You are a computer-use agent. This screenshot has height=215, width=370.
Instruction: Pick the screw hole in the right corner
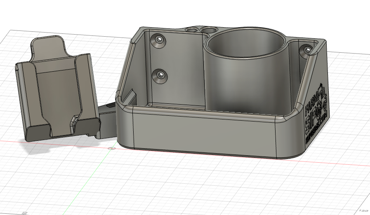point(306,49)
